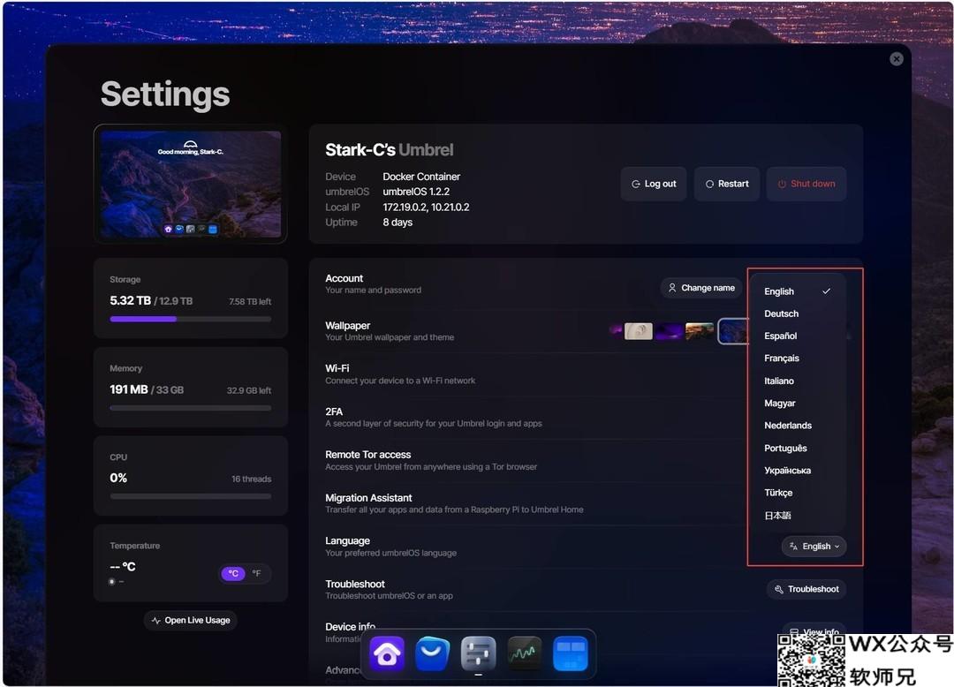The image size is (954, 687).
Task: Select Français in the language list
Action: click(x=798, y=359)
